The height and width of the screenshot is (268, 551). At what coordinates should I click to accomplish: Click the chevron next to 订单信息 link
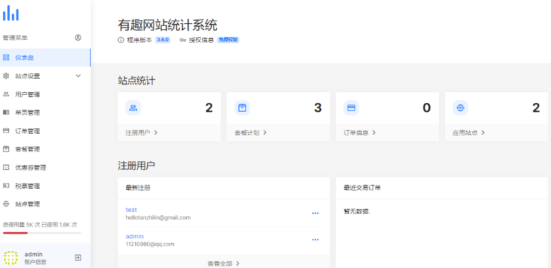pos(374,132)
